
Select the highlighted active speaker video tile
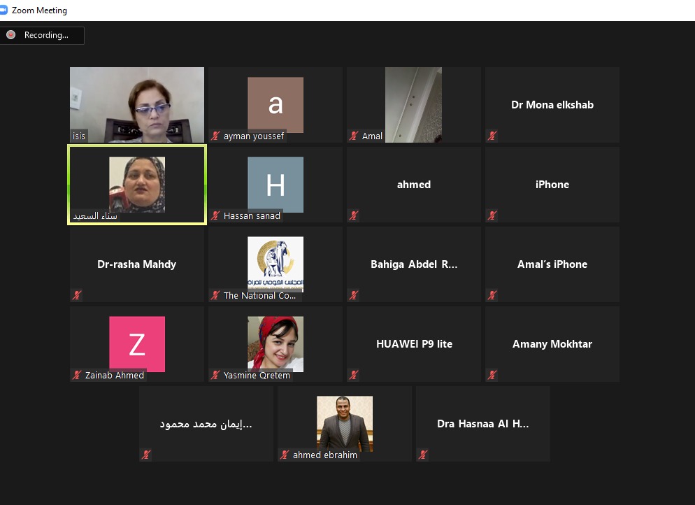[137, 185]
